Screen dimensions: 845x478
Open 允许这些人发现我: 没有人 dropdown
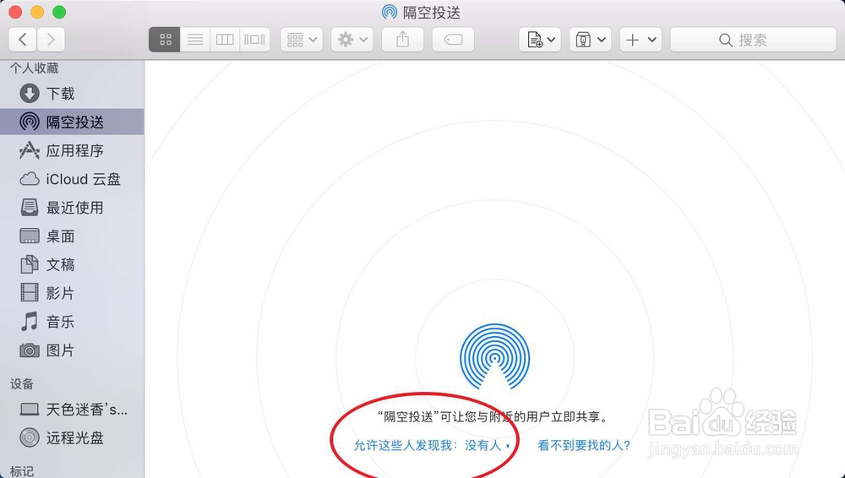tap(432, 446)
